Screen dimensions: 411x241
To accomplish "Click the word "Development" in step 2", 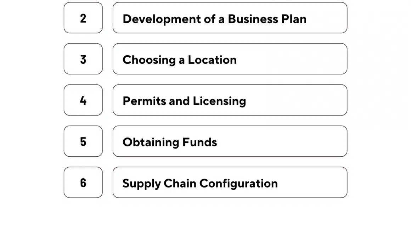I will [x=162, y=19].
